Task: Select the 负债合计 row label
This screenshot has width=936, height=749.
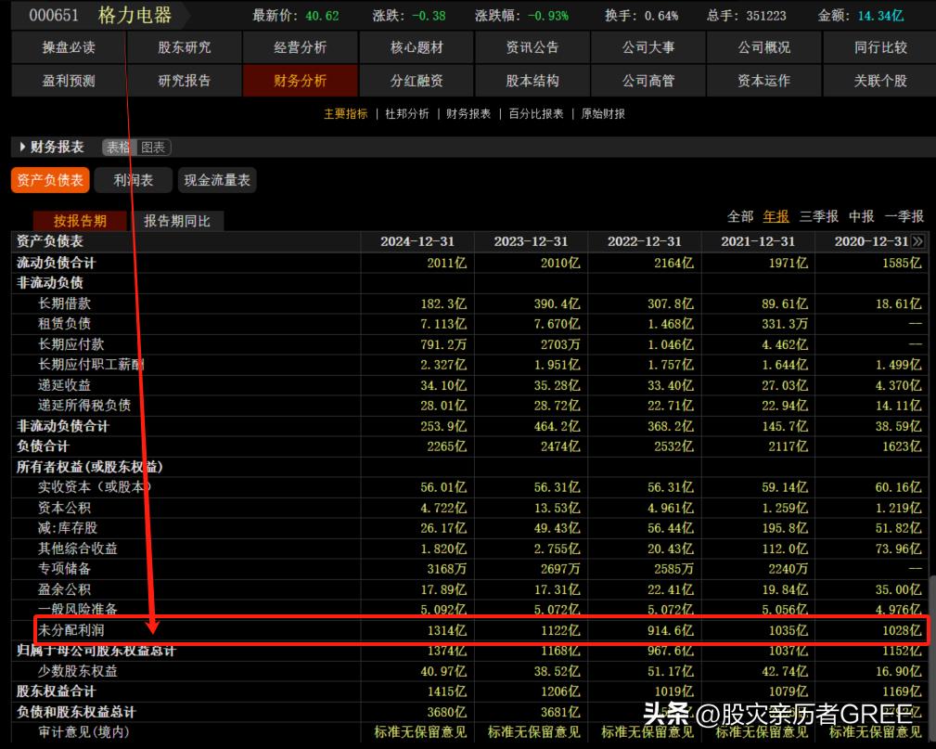Action: click(43, 446)
